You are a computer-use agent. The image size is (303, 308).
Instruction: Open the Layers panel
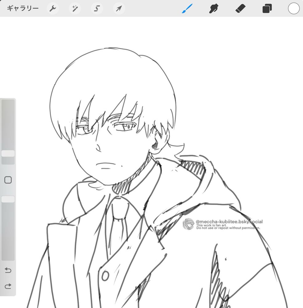(267, 9)
